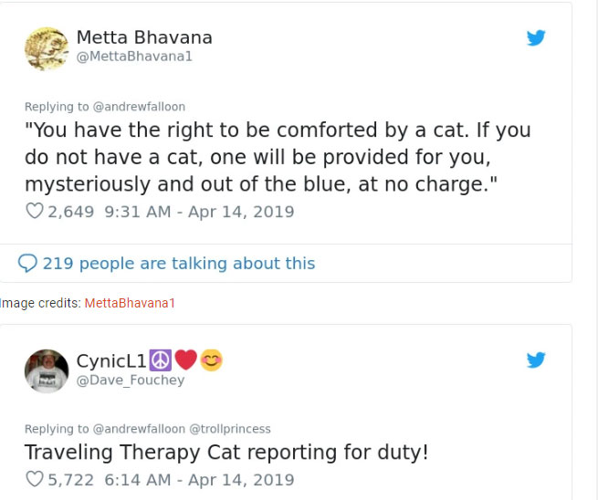Click Twitter bird icon on Metta Bhavana tweet
This screenshot has height=500, width=598.
[536, 38]
